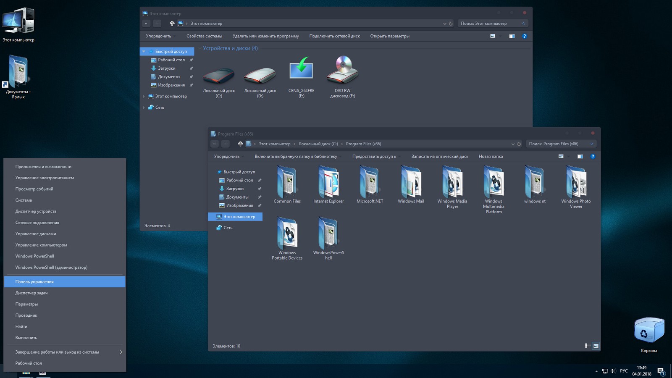Click help icon in Program Files window
The width and height of the screenshot is (672, 378).
click(x=593, y=156)
